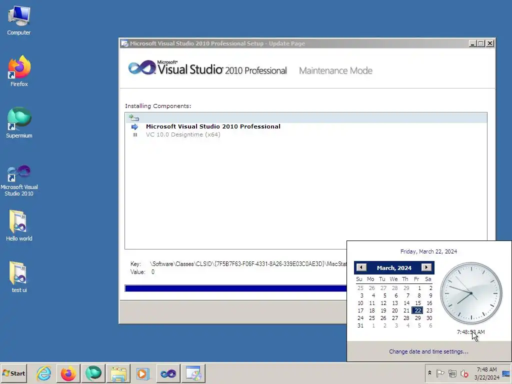Minimize the Visual Studio setup window
This screenshot has width=512, height=384.
pyautogui.click(x=472, y=43)
